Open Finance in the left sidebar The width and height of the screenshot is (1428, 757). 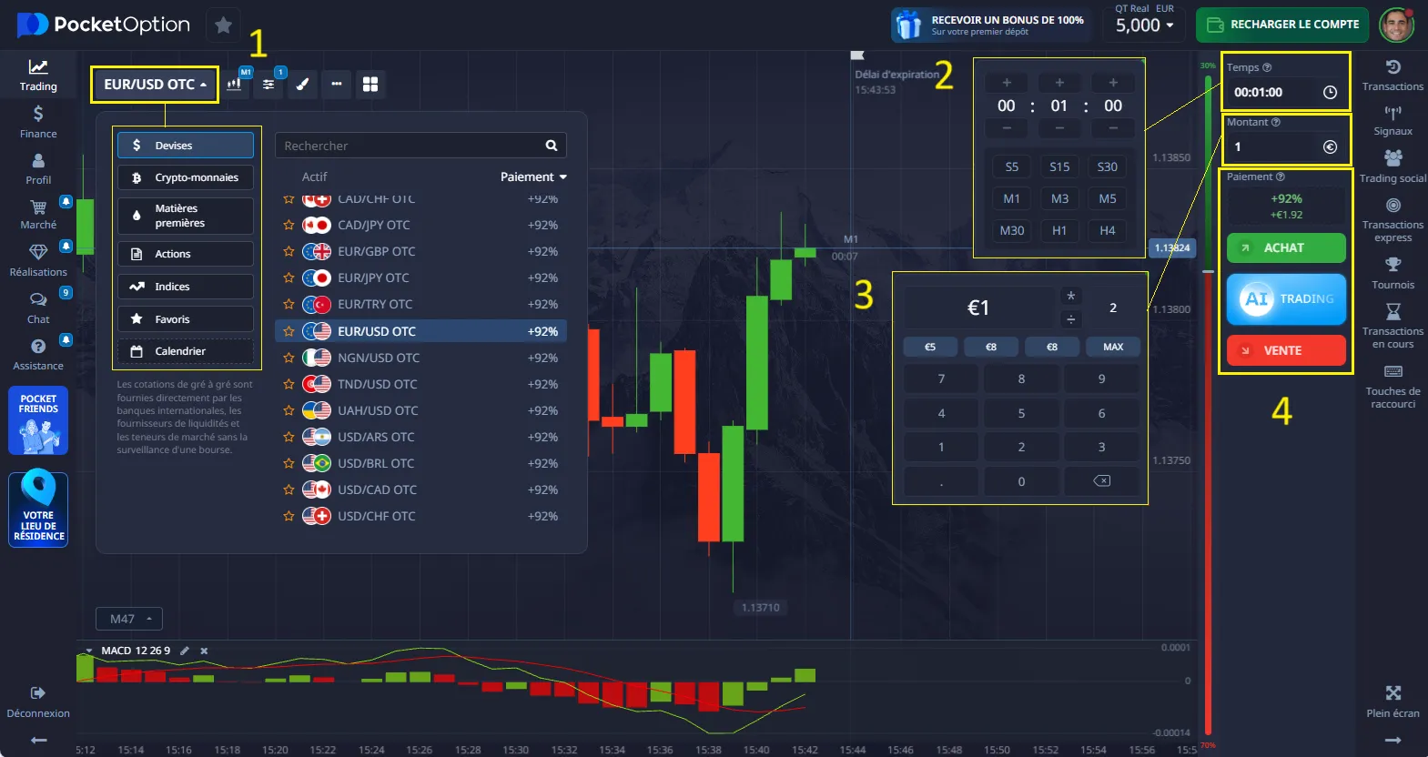click(38, 122)
